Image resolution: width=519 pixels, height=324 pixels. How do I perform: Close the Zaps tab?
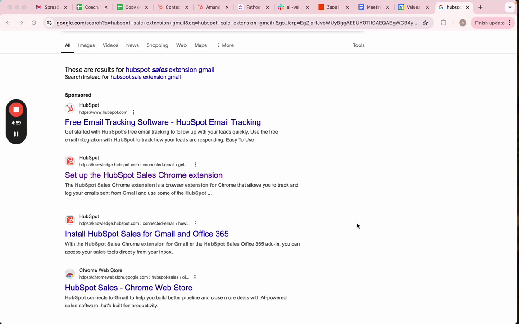click(x=347, y=7)
